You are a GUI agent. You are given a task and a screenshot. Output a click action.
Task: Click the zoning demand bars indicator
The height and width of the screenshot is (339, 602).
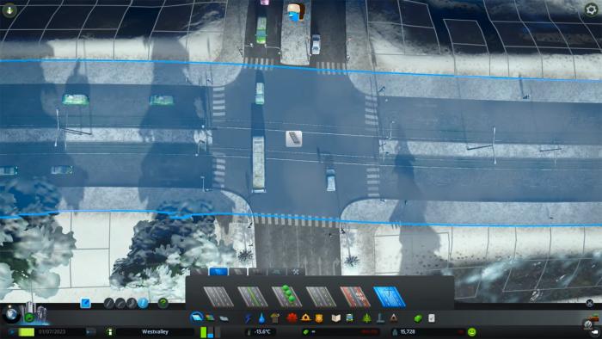pos(210,332)
